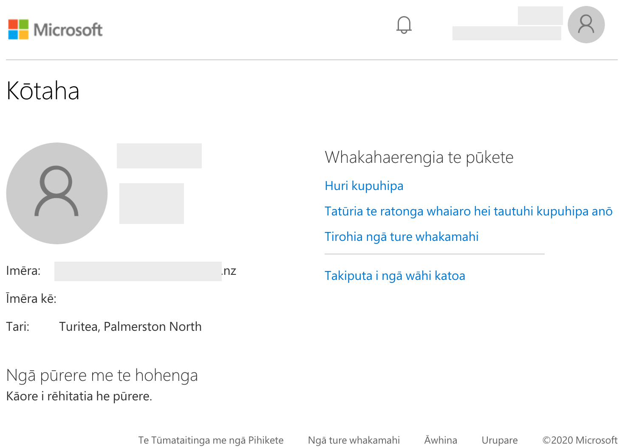Click the large profile picture placeholder
The height and width of the screenshot is (447, 622).
pos(57,193)
